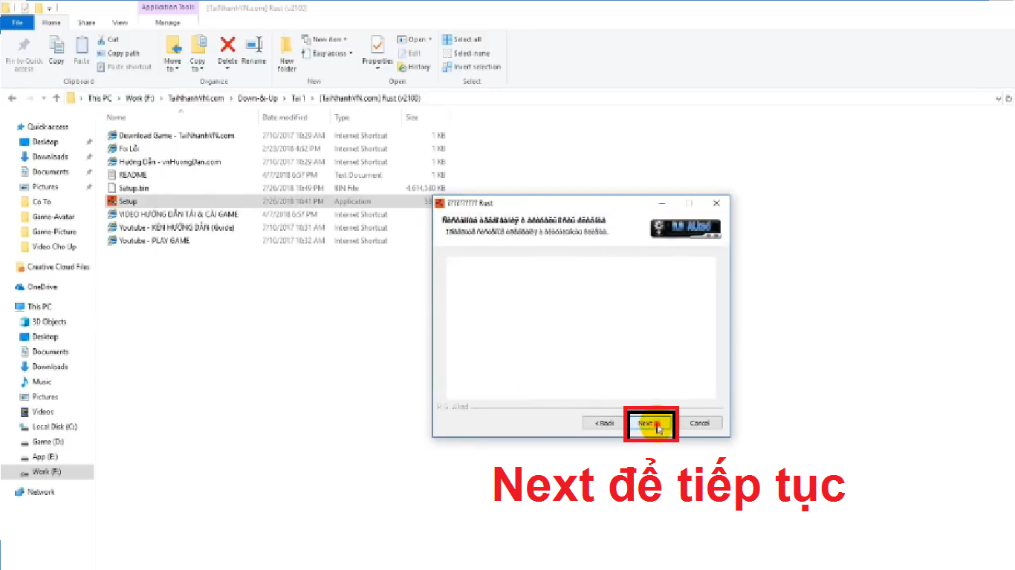Cancel the Rust installation wizard
1015x570 pixels.
pyautogui.click(x=699, y=422)
